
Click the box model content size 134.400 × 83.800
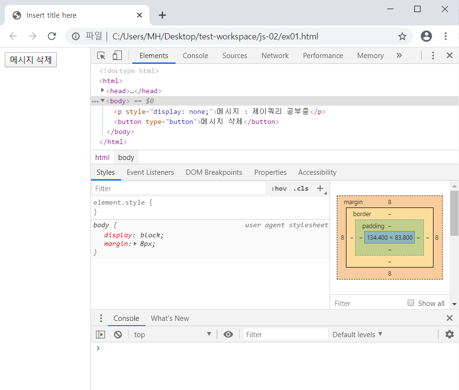point(389,237)
